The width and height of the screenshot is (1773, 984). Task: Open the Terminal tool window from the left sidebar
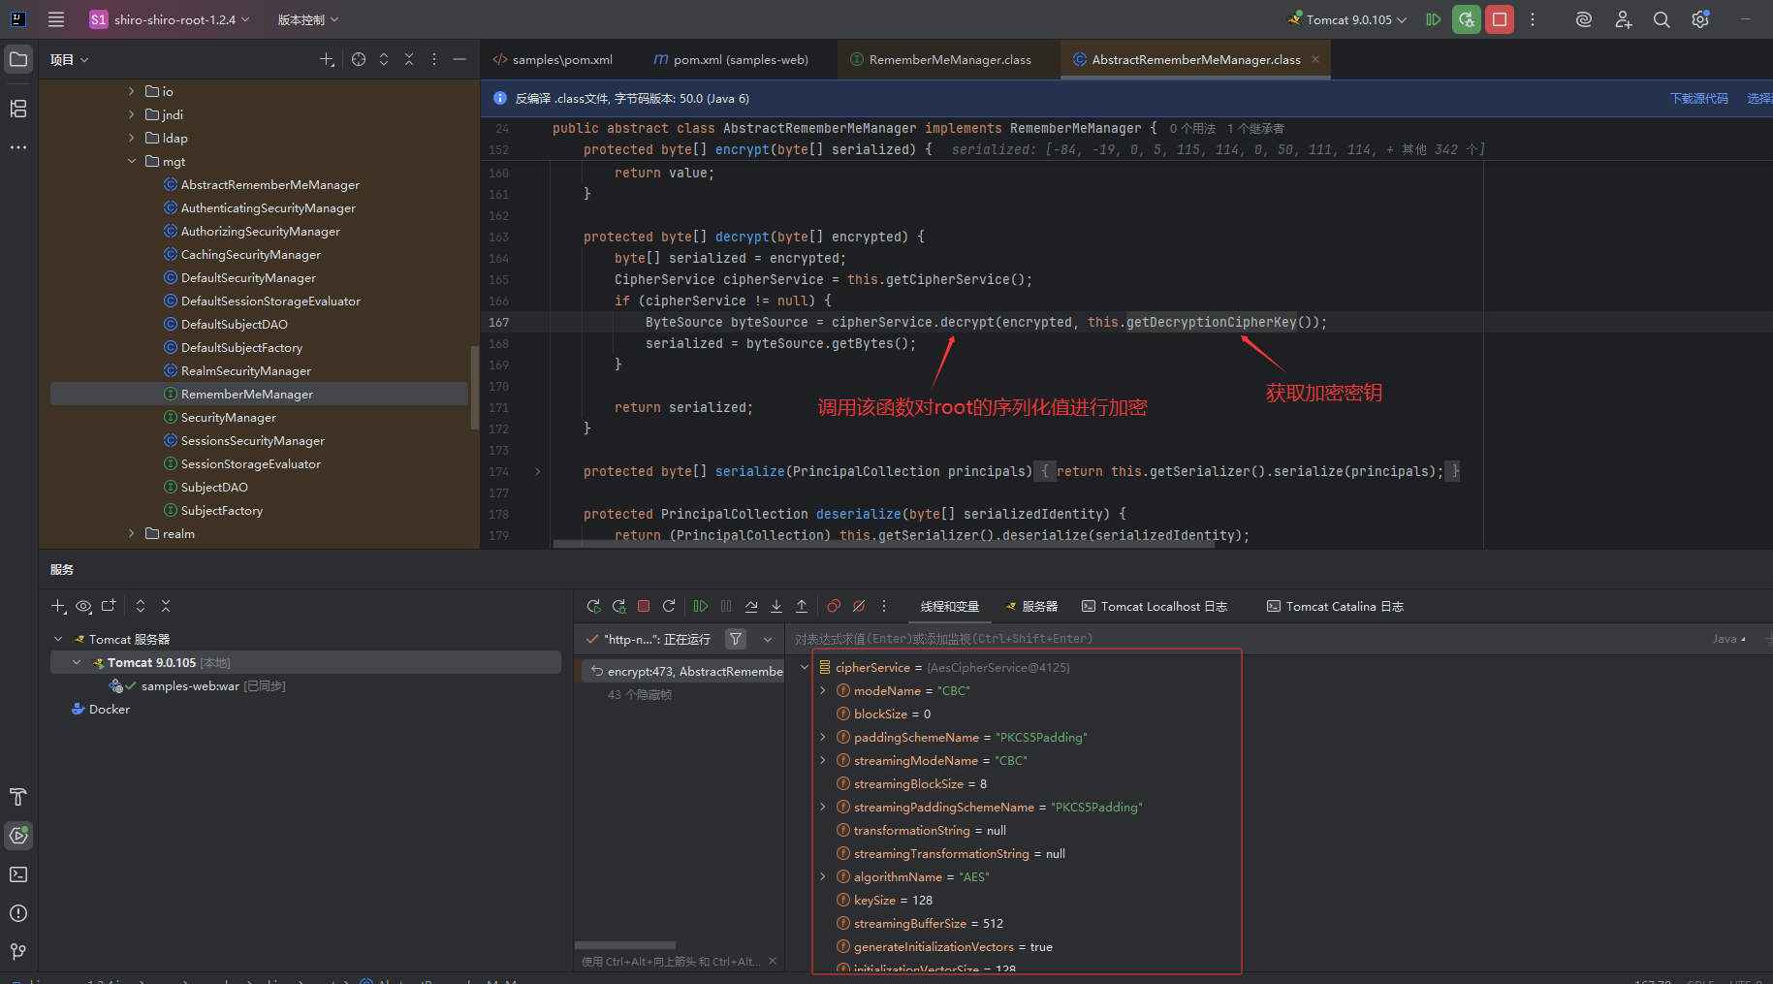18,874
